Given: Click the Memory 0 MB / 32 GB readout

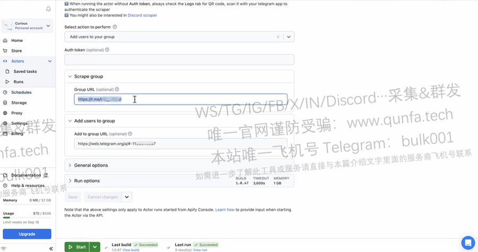Looking at the screenshot, I should point(40,200).
